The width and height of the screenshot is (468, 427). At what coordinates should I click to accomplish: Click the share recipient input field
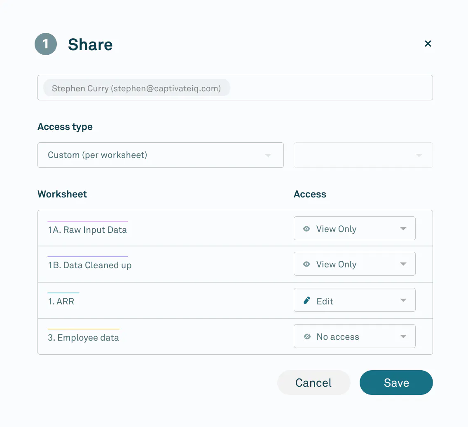330,88
